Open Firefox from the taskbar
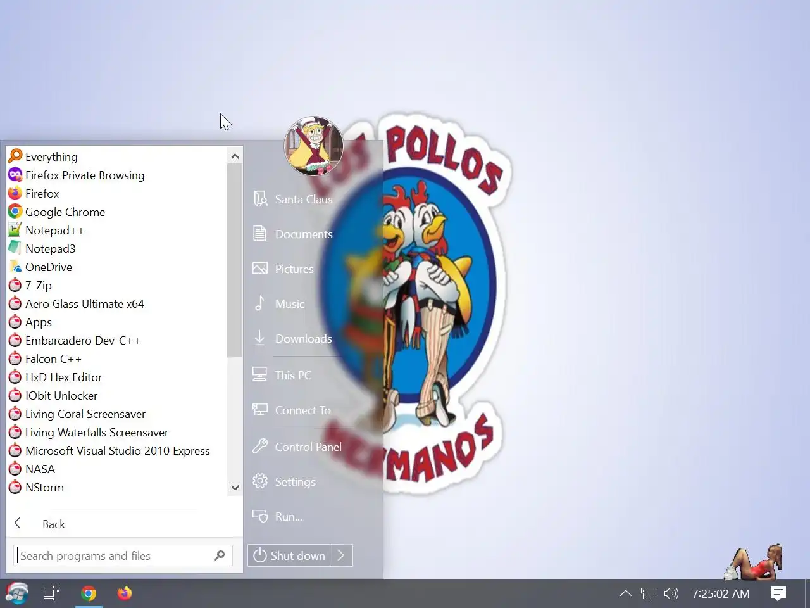 pyautogui.click(x=125, y=593)
